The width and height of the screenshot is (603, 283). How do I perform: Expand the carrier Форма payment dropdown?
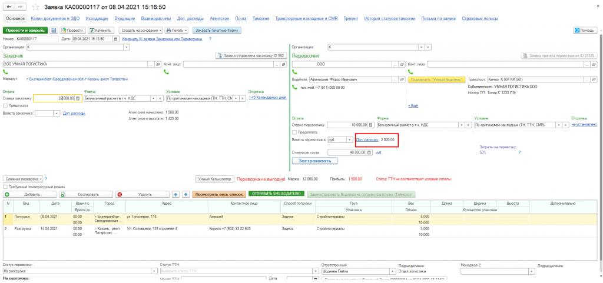pyautogui.click(x=461, y=125)
